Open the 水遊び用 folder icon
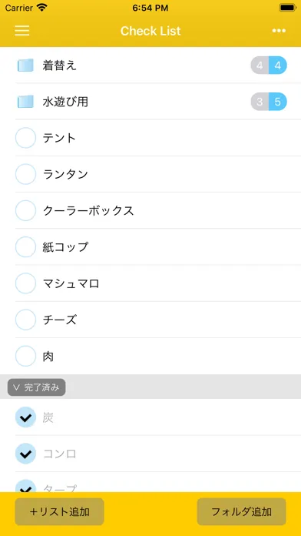301x536 pixels. pyautogui.click(x=25, y=102)
